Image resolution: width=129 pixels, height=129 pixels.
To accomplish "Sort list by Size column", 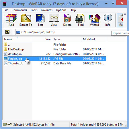I will point(42,39).
